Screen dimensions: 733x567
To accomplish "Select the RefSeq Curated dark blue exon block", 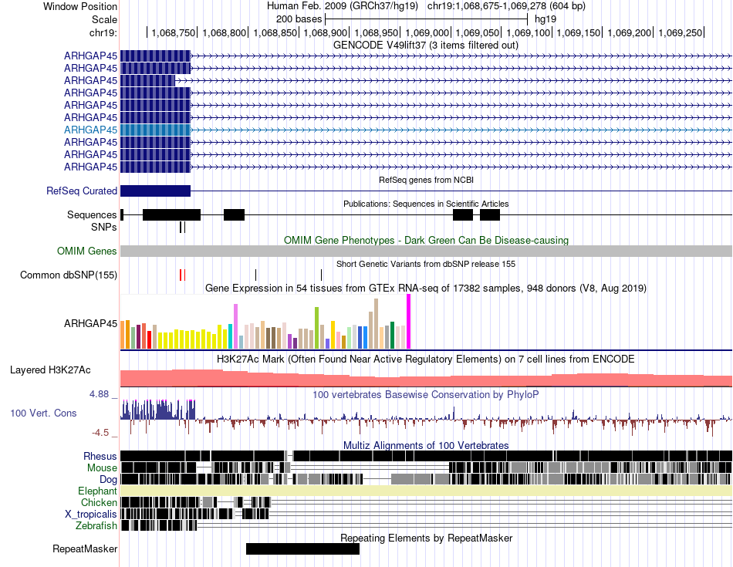I will click(156, 191).
